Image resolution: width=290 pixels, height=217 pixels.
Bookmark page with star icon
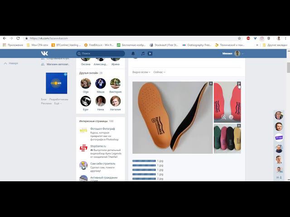tap(239, 38)
